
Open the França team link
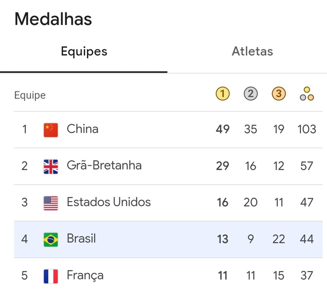[x=85, y=275]
